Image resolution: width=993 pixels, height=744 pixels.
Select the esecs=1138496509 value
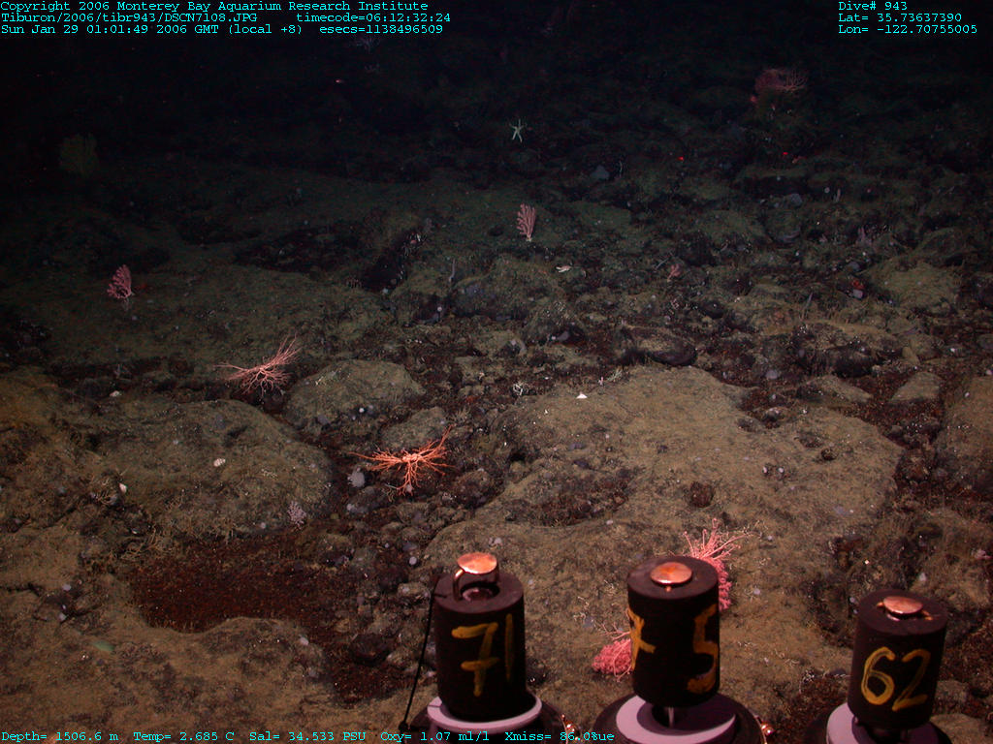pyautogui.click(x=381, y=29)
